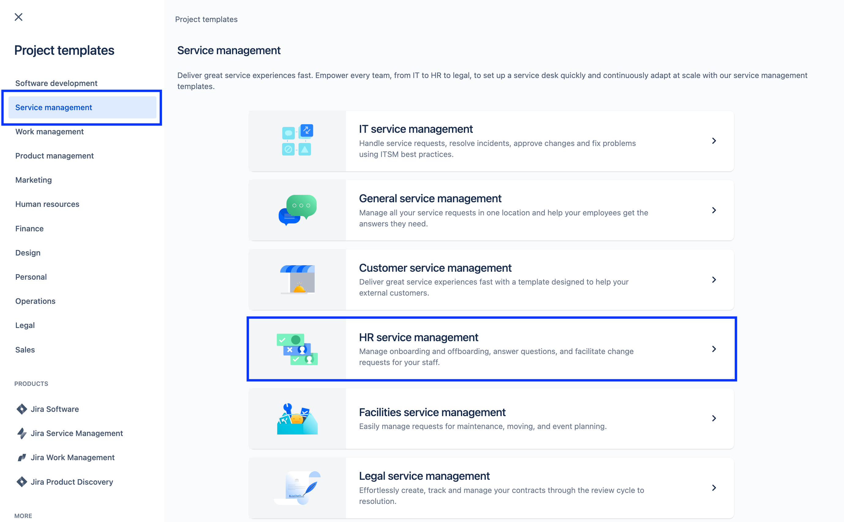Select the Legal category in sidebar

[24, 325]
